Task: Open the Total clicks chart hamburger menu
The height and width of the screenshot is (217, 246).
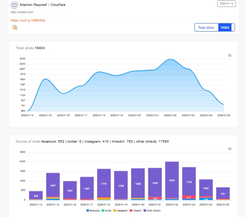Action: click(x=230, y=55)
